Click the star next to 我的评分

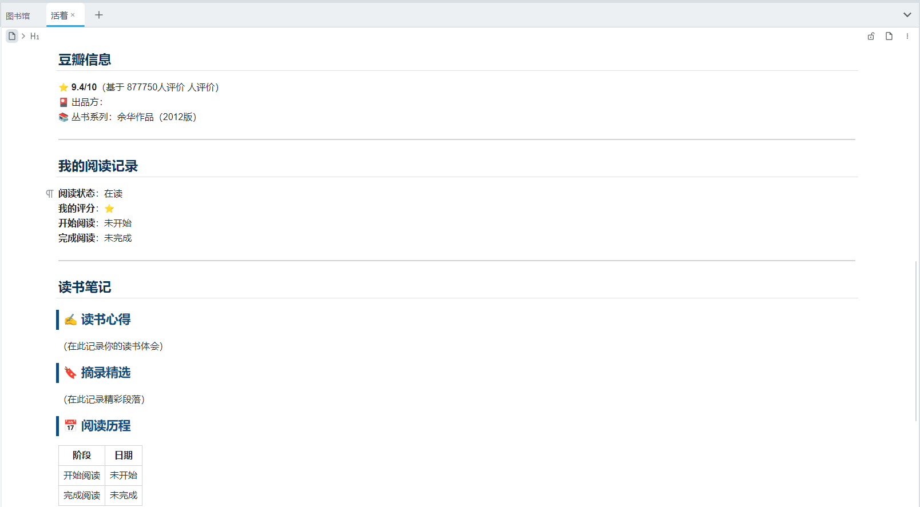point(109,209)
